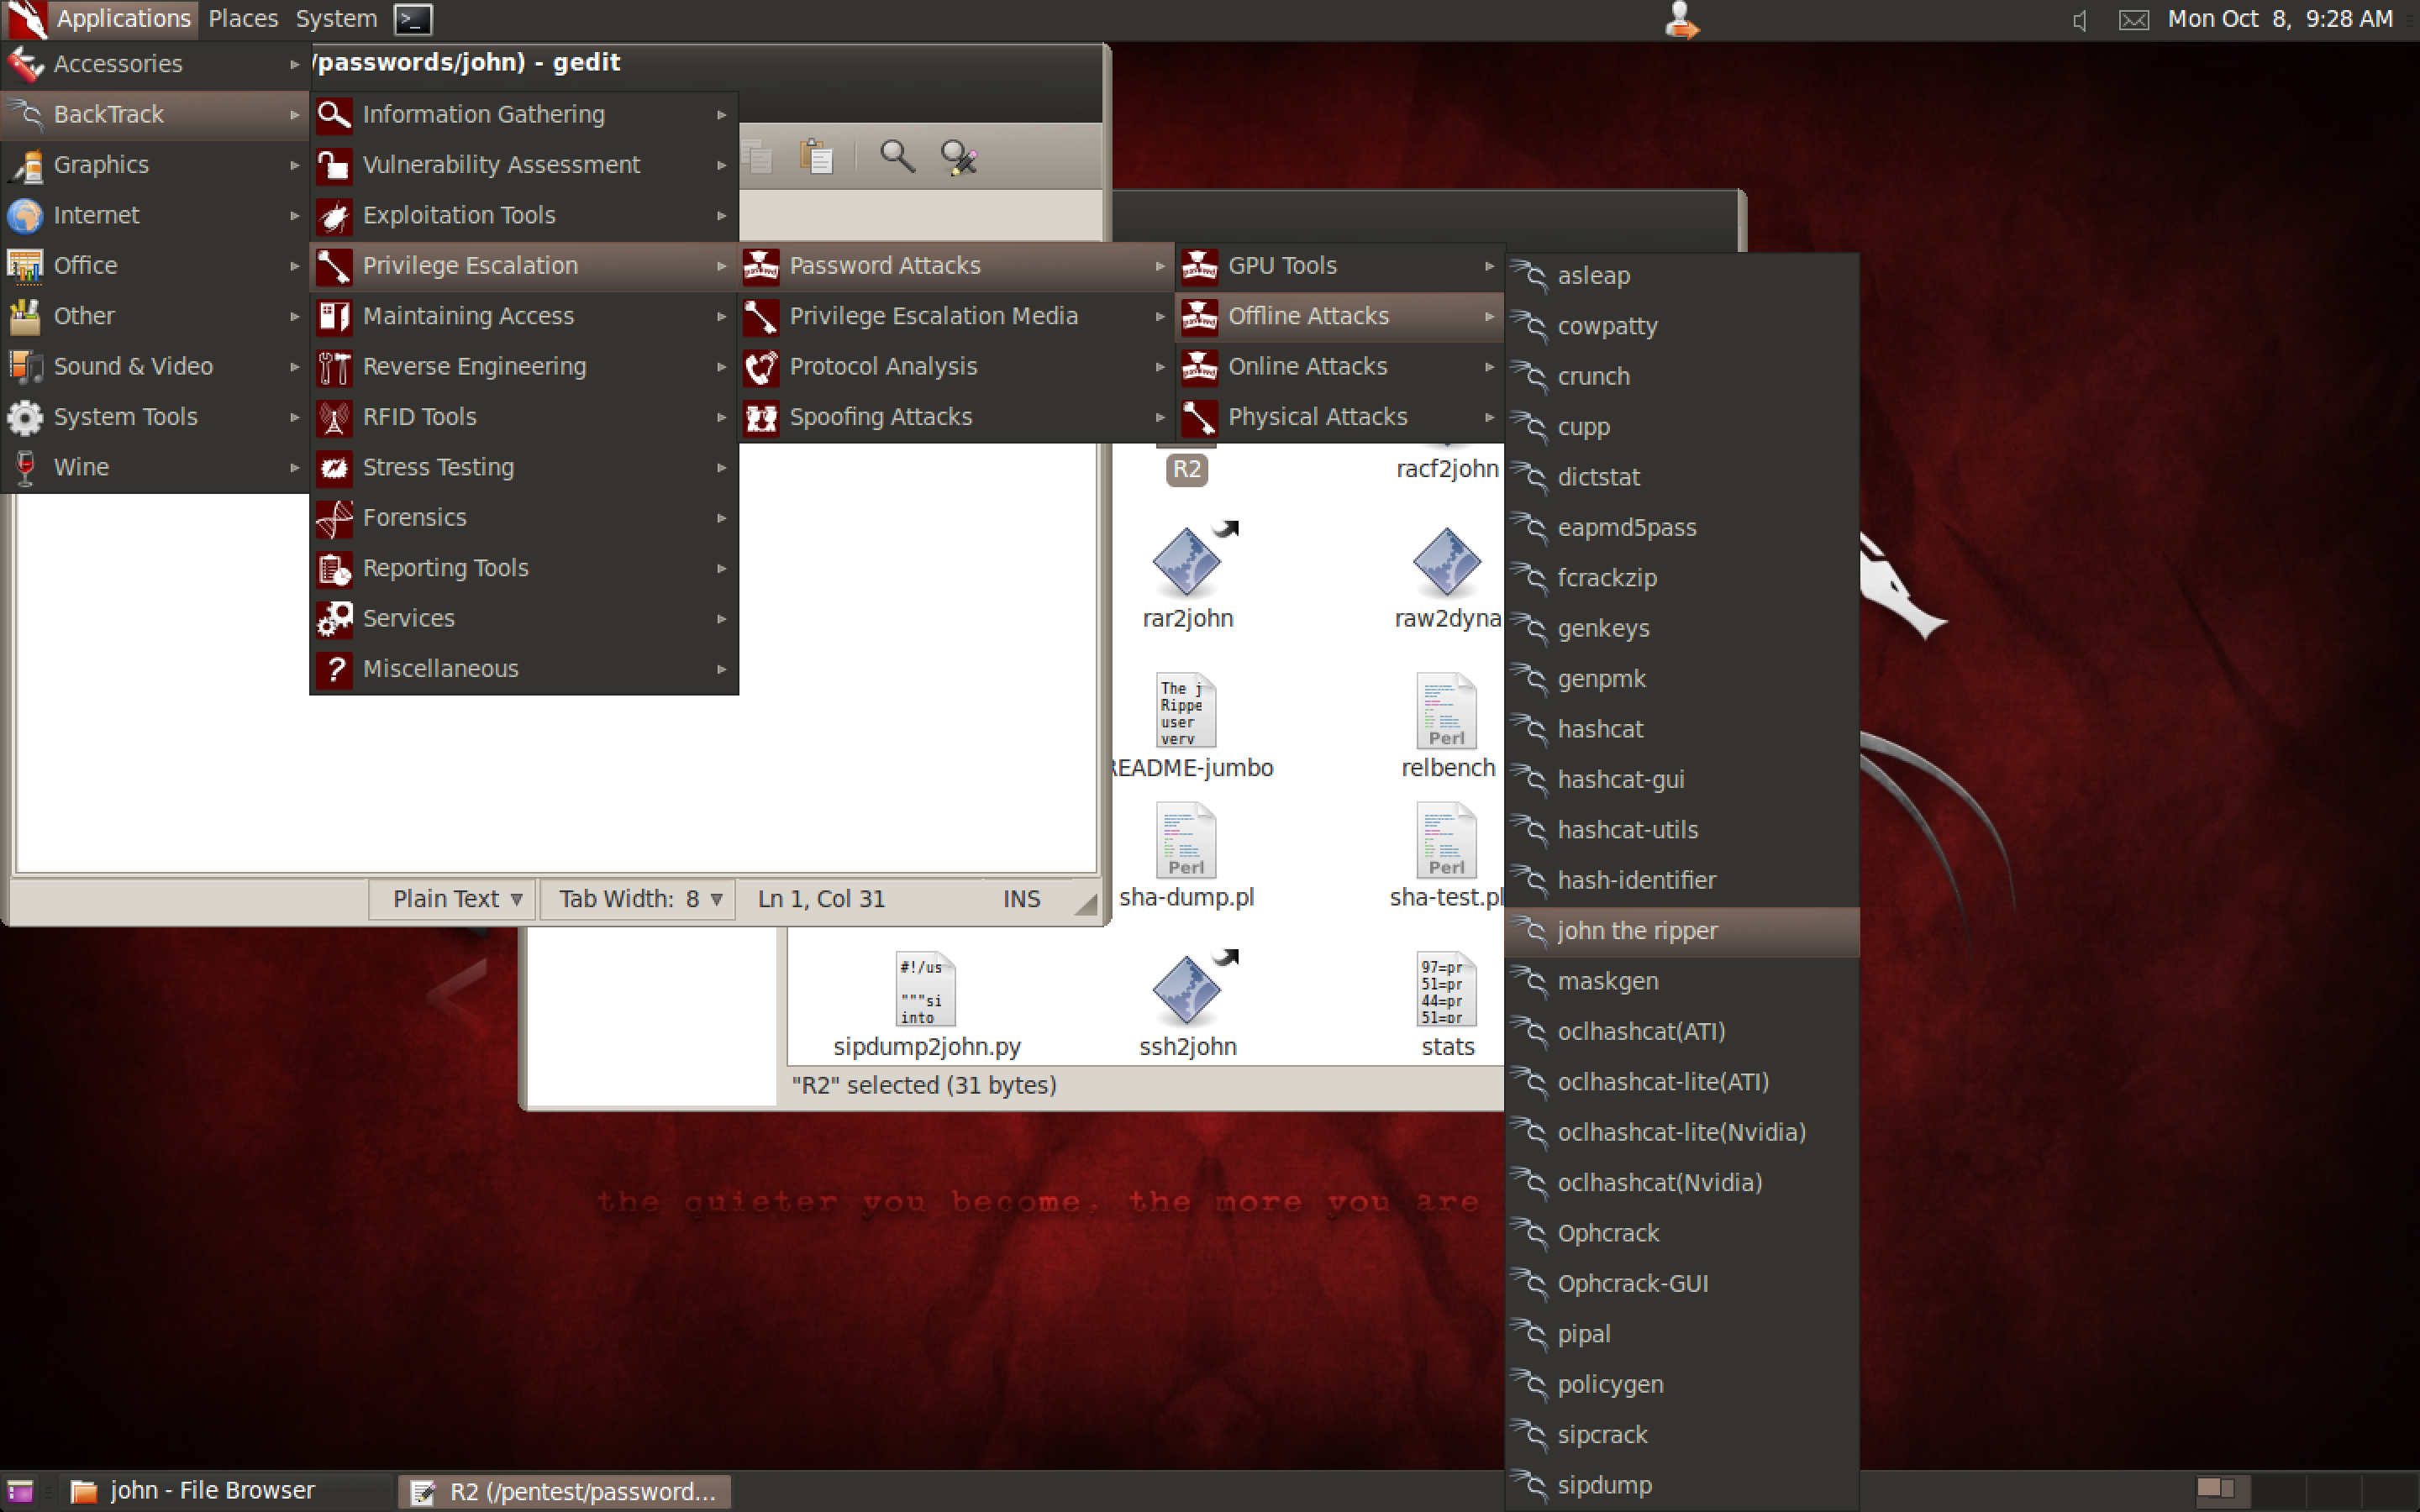Image resolution: width=2420 pixels, height=1512 pixels.
Task: Expand the Graphics submenu
Action: click(x=155, y=165)
